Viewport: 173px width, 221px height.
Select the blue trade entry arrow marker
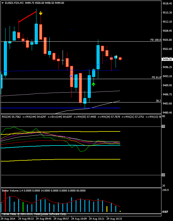point(71,76)
